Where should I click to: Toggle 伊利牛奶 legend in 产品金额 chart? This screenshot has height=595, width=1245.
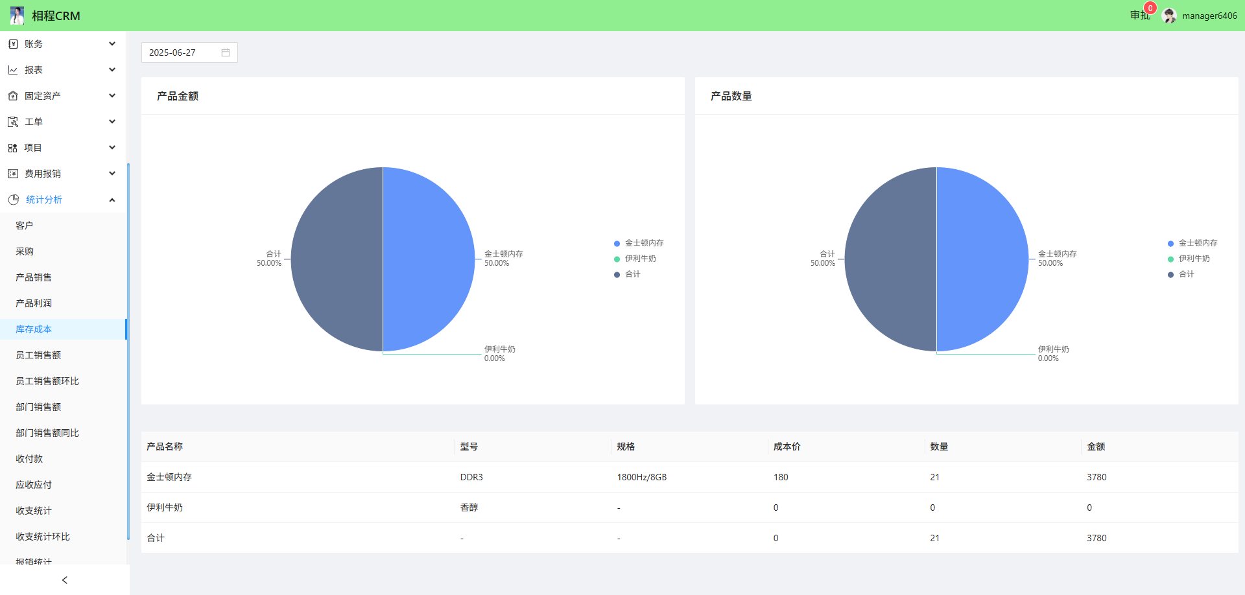point(635,259)
